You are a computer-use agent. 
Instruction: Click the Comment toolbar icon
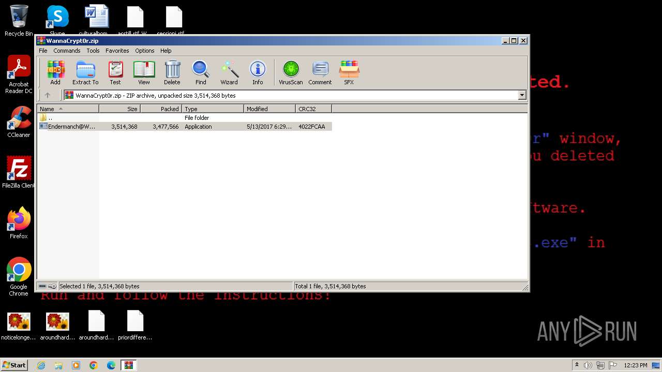point(320,72)
